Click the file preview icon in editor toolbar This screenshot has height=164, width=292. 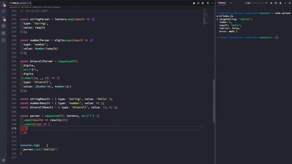[203, 3]
